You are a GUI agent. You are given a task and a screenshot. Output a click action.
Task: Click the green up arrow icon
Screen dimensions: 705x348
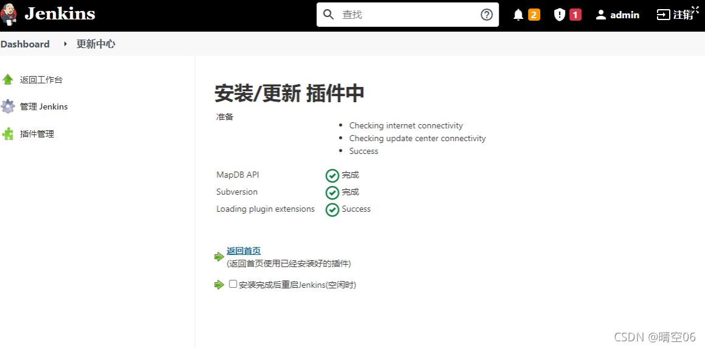click(8, 80)
